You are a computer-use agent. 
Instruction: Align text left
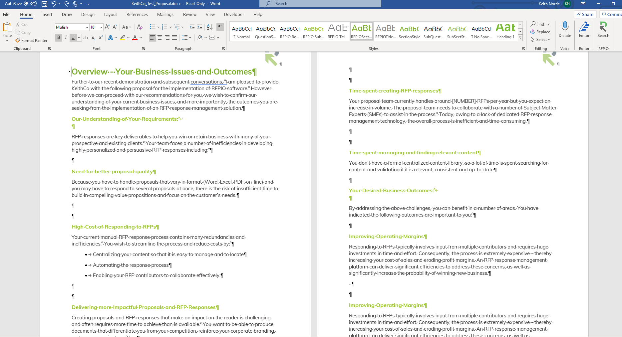click(153, 38)
